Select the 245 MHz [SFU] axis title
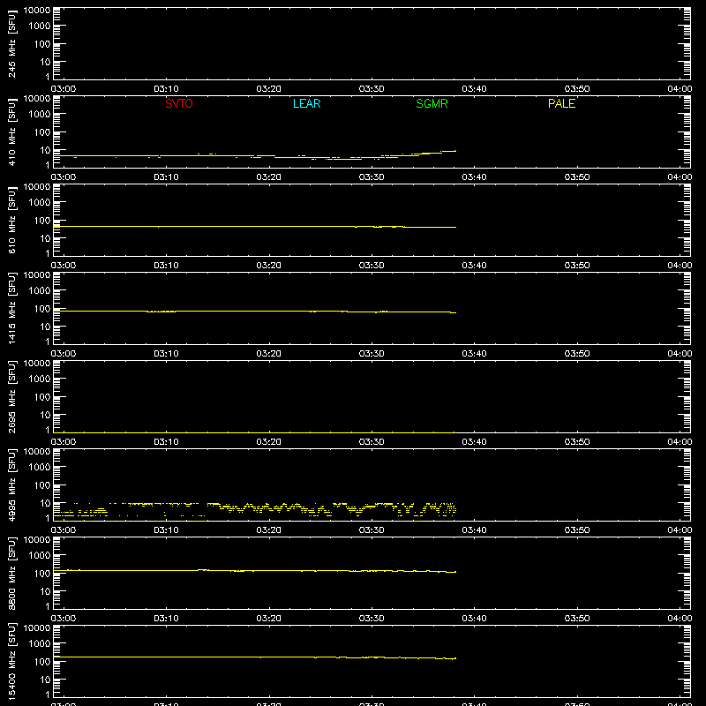 pos(11,43)
